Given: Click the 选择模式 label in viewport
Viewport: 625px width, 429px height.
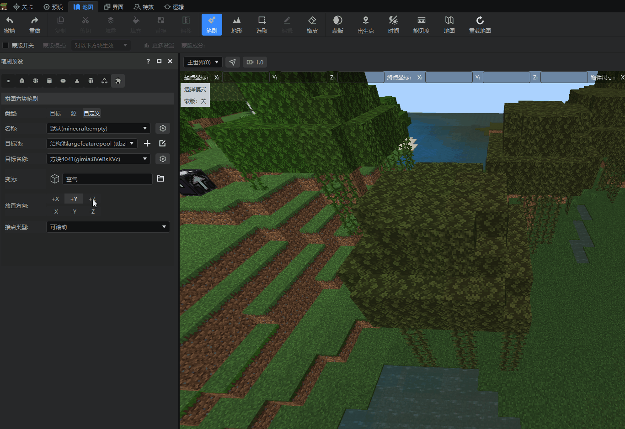Looking at the screenshot, I should [195, 89].
